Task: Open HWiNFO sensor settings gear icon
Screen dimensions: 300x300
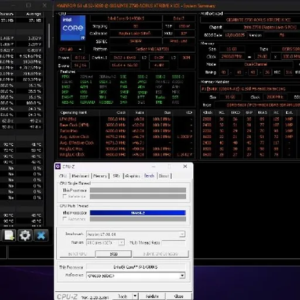Action: tap(25, 235)
